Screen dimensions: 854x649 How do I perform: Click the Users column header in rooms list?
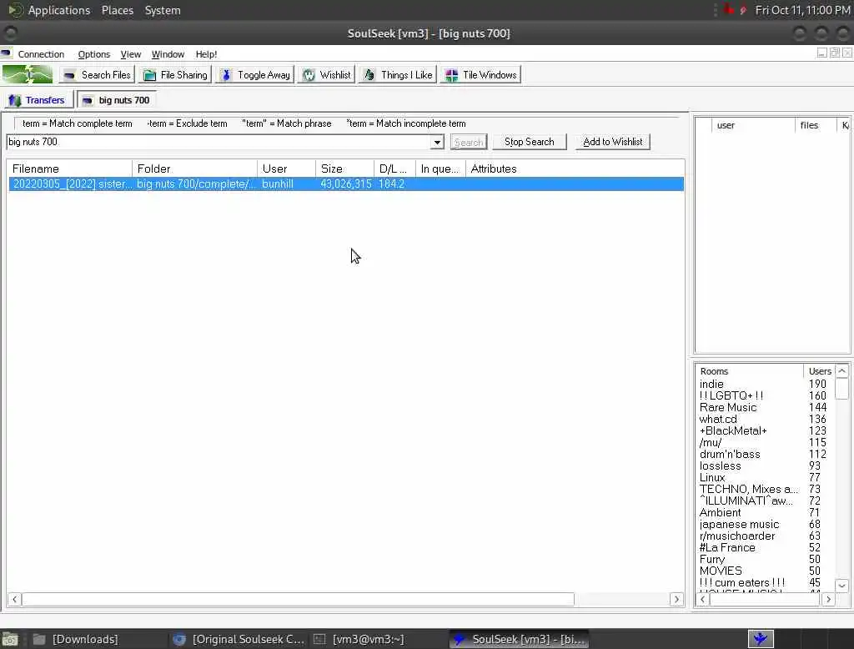819,371
